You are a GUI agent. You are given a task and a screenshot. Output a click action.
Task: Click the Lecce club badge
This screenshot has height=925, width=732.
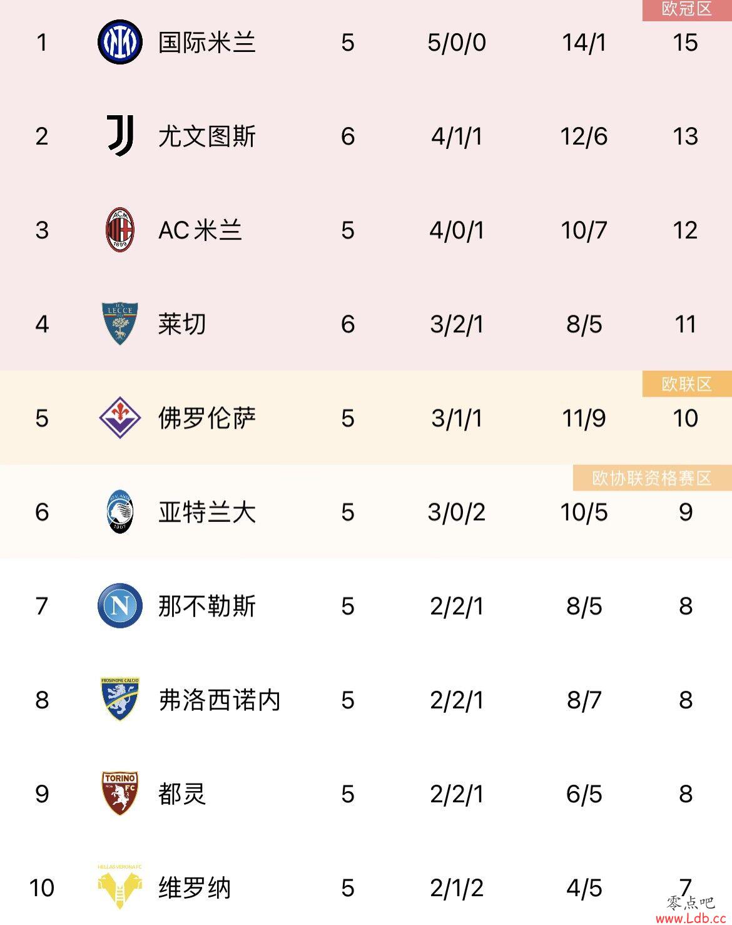point(119,324)
